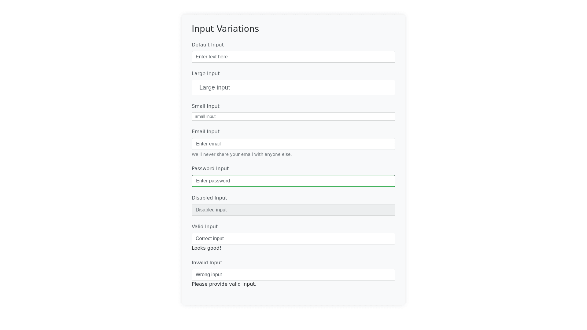Click the field containing 'Wrong input'

click(x=293, y=275)
